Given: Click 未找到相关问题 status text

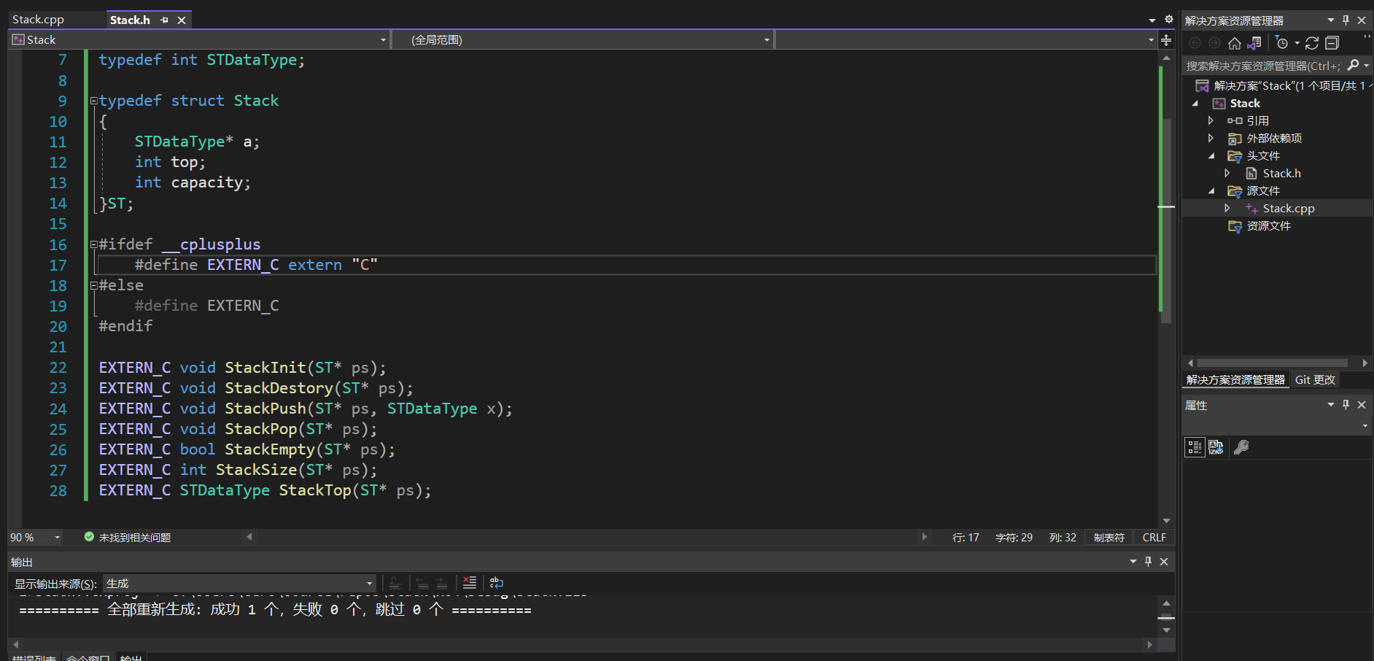Looking at the screenshot, I should point(135,538).
